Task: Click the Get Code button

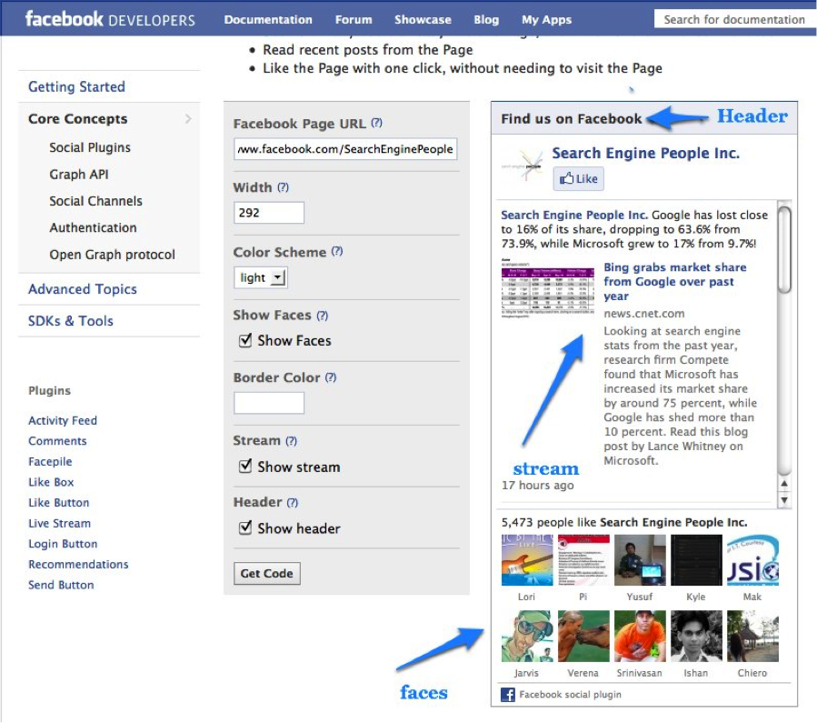Action: [x=266, y=574]
